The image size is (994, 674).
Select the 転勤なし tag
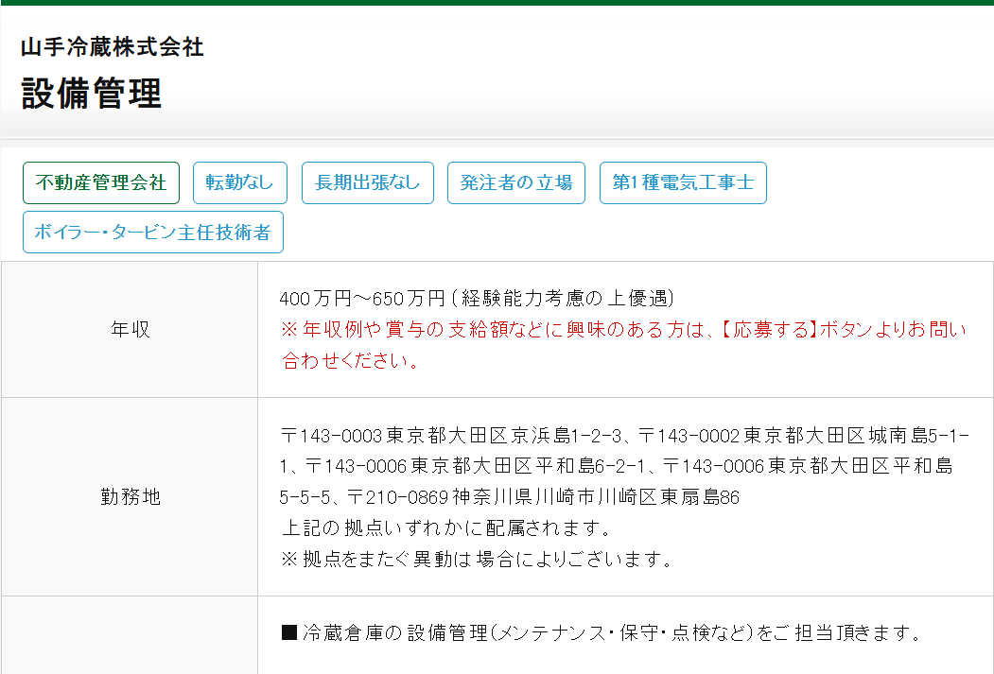pyautogui.click(x=239, y=183)
